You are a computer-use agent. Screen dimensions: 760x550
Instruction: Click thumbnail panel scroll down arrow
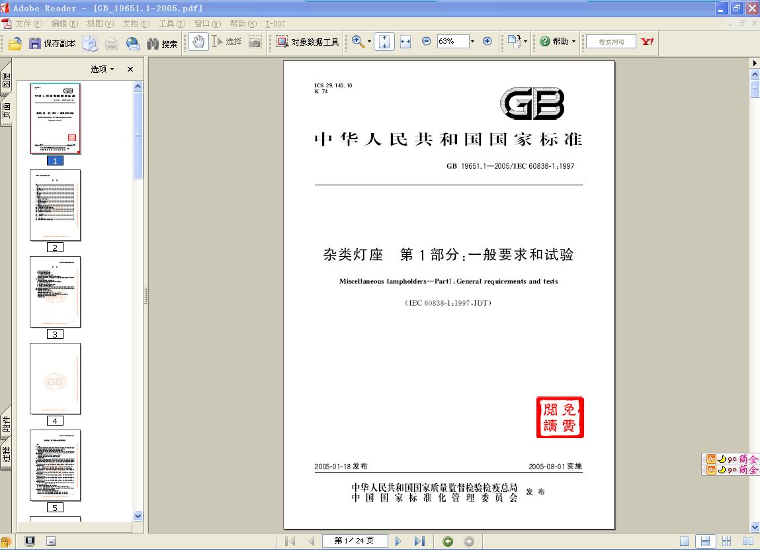[x=138, y=516]
